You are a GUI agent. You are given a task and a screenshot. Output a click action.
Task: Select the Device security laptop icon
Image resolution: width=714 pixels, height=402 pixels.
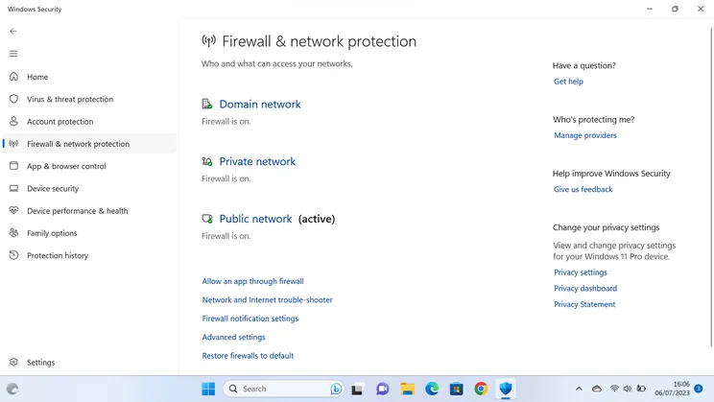[x=13, y=188]
